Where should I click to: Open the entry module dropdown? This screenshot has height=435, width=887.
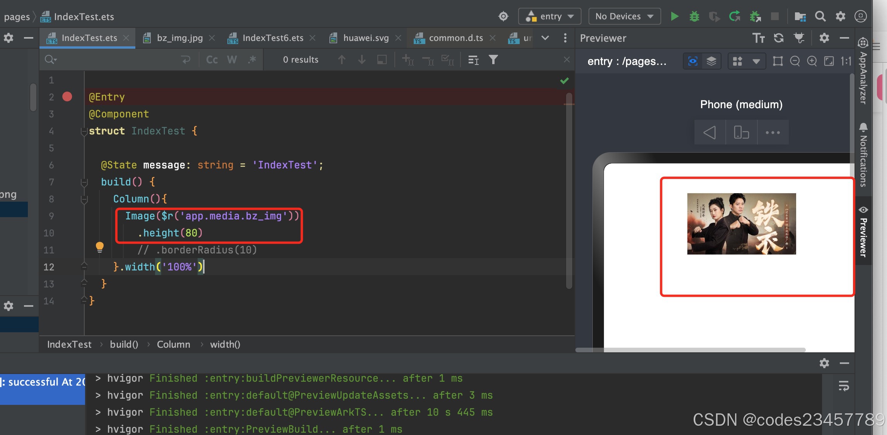pyautogui.click(x=549, y=16)
